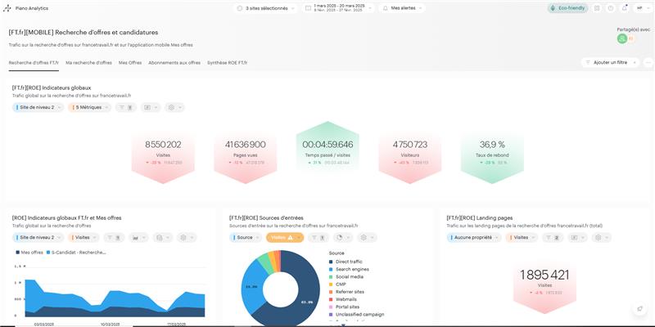Switch to the Ma recherche d'offres tab

(88, 62)
